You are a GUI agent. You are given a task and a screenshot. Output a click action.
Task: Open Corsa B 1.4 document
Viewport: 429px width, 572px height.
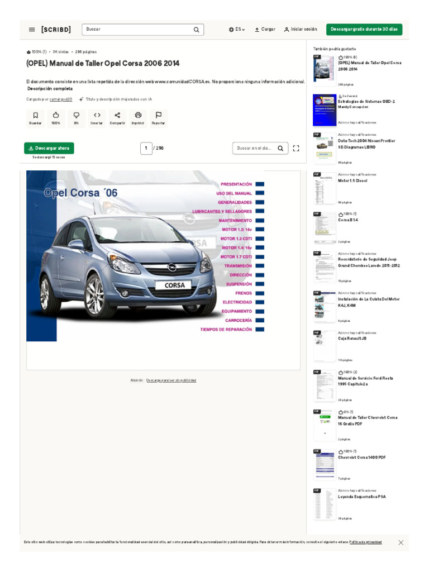[x=347, y=220]
